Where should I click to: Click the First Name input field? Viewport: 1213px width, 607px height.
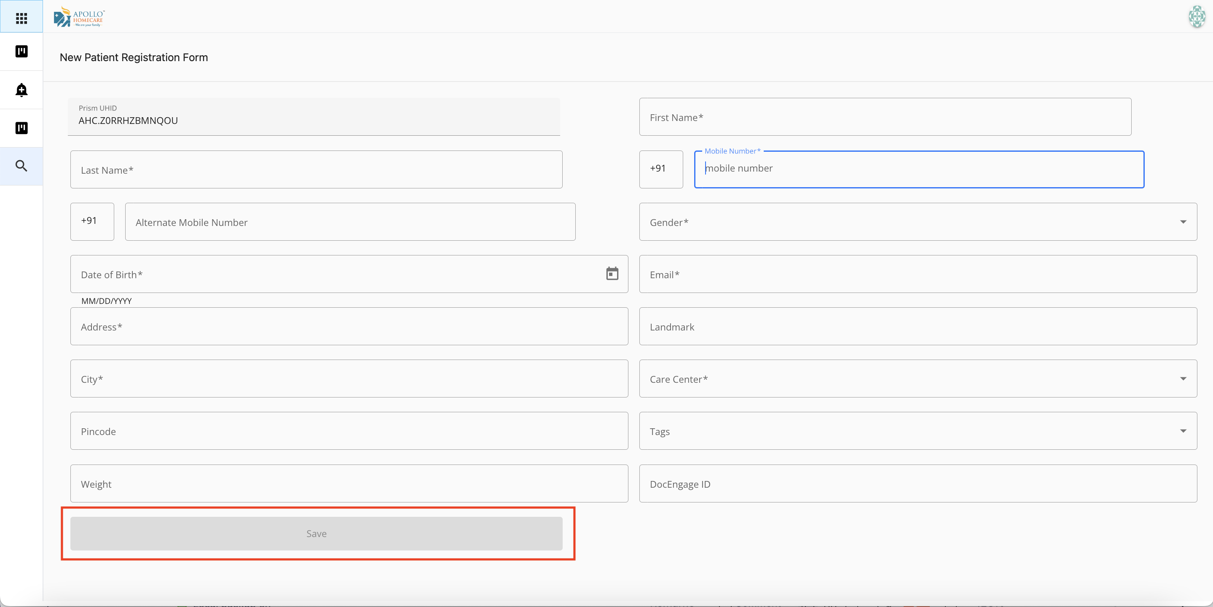coord(884,117)
